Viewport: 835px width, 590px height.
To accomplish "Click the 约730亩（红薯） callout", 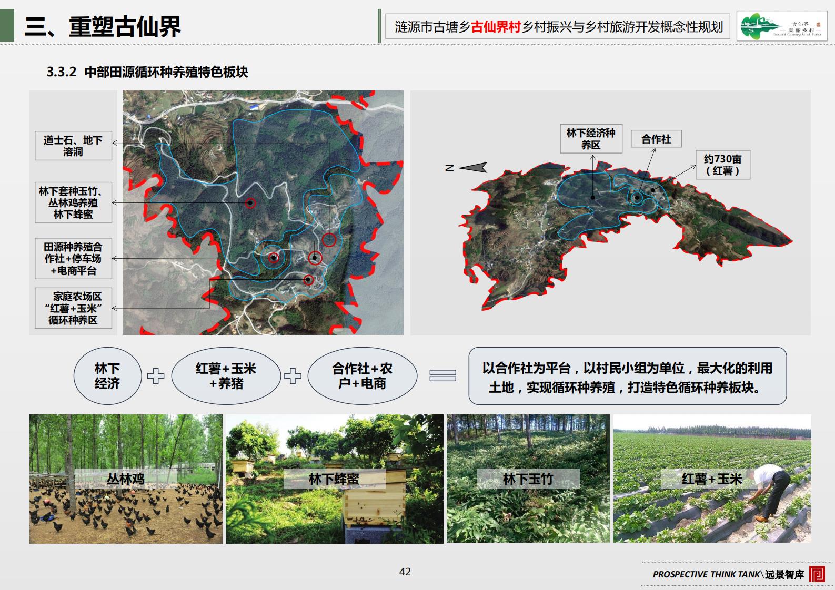I will coord(722,165).
